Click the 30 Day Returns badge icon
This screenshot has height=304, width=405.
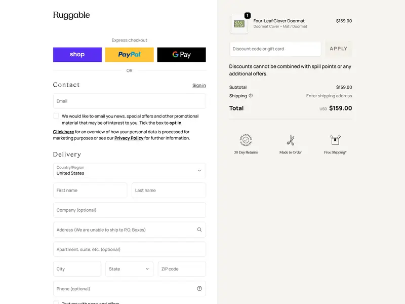point(246,140)
